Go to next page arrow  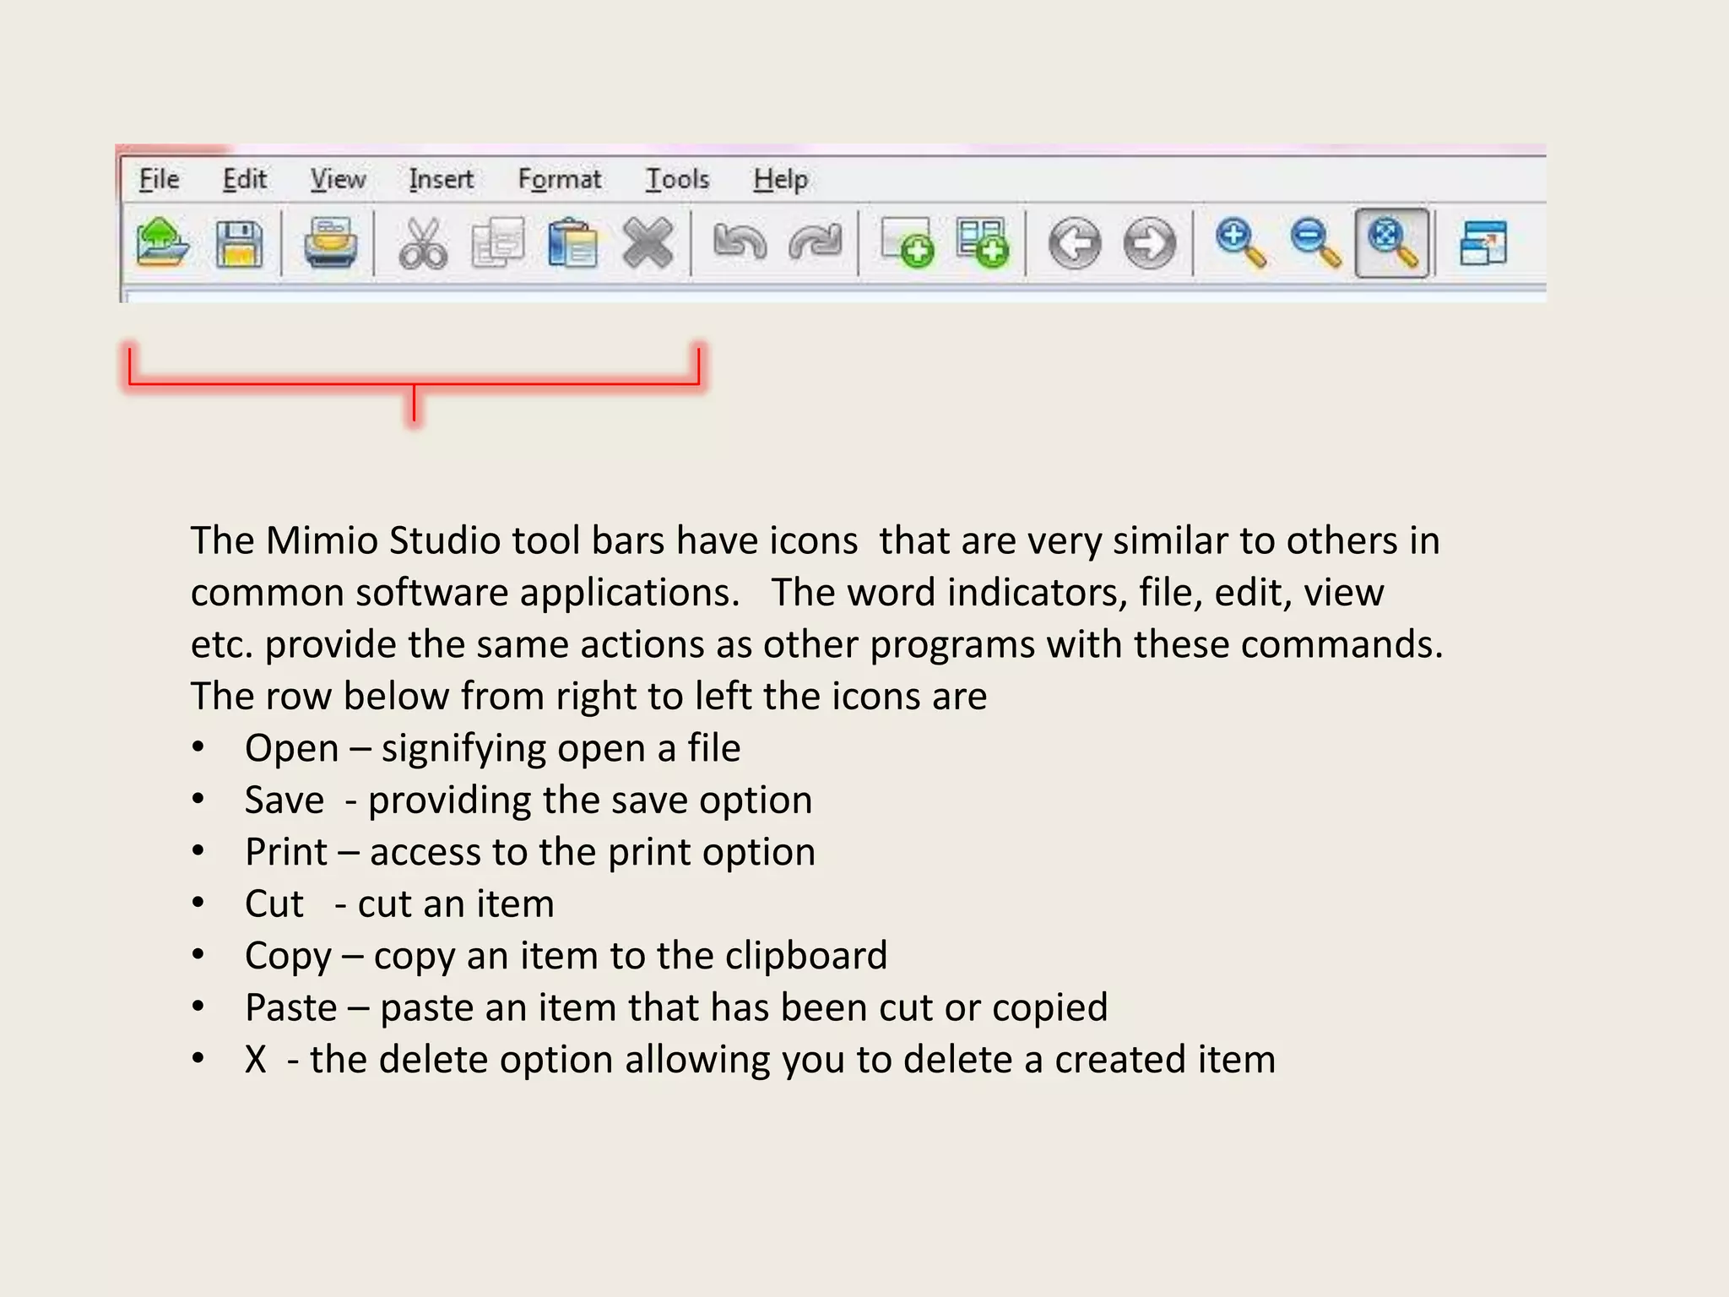(1150, 243)
